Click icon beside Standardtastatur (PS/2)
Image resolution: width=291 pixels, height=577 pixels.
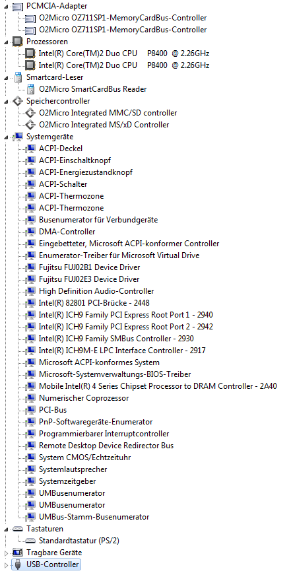(30, 541)
